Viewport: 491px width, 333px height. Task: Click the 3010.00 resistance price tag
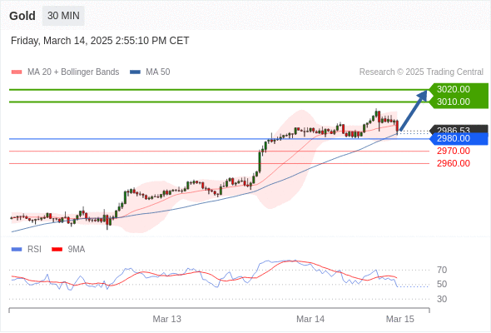[459, 102]
